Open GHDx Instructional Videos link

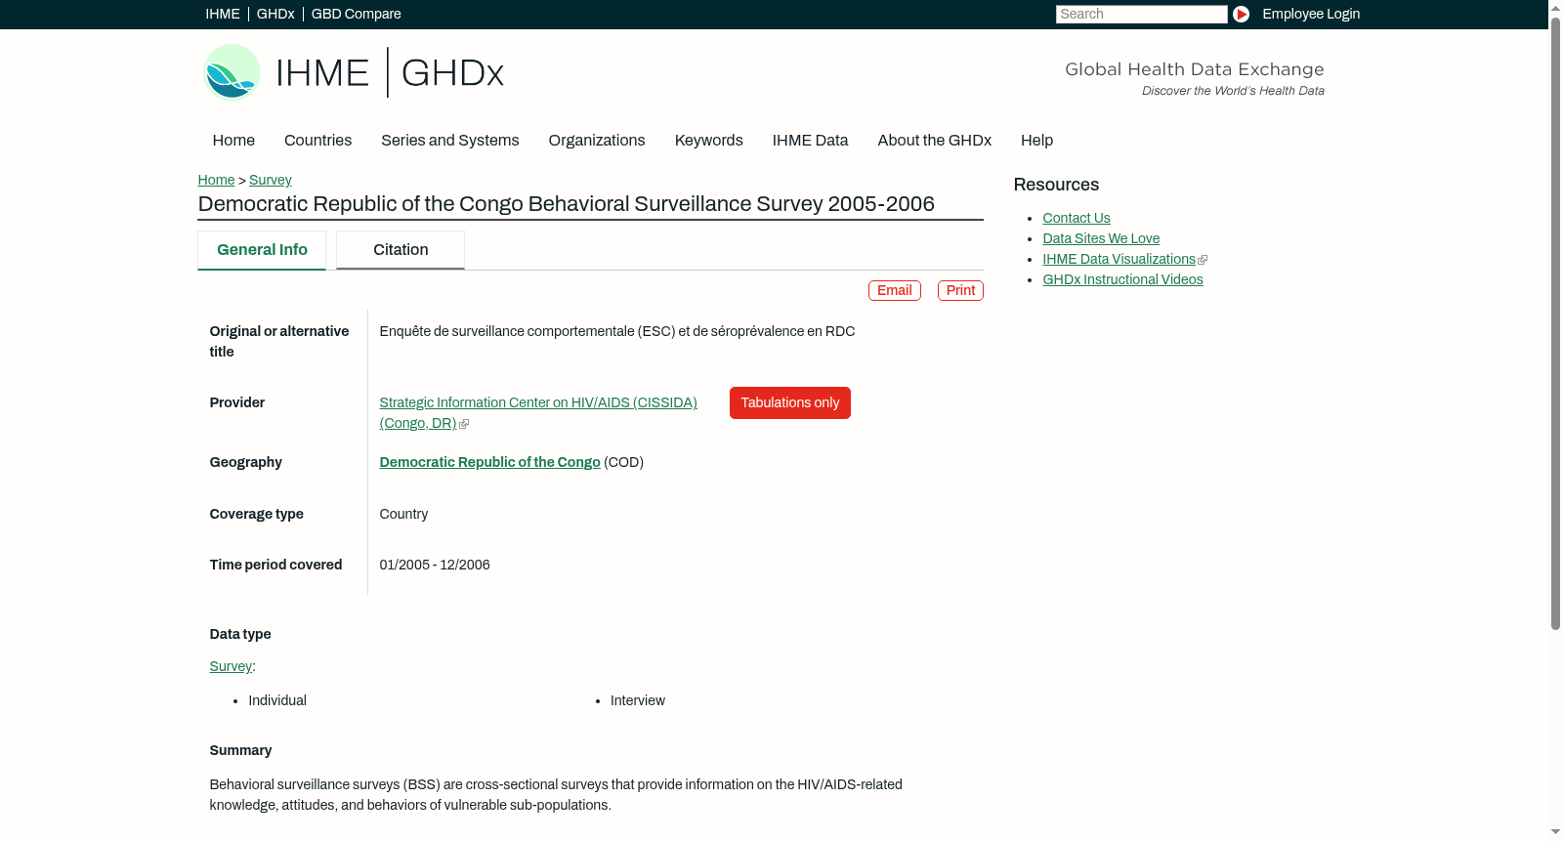[1122, 280]
